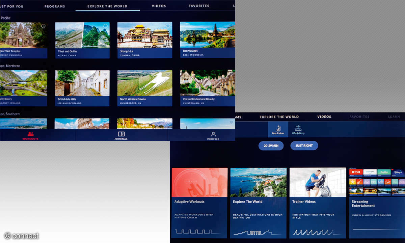
Task: Select the Max Trainer machine icon
Action: click(278, 128)
